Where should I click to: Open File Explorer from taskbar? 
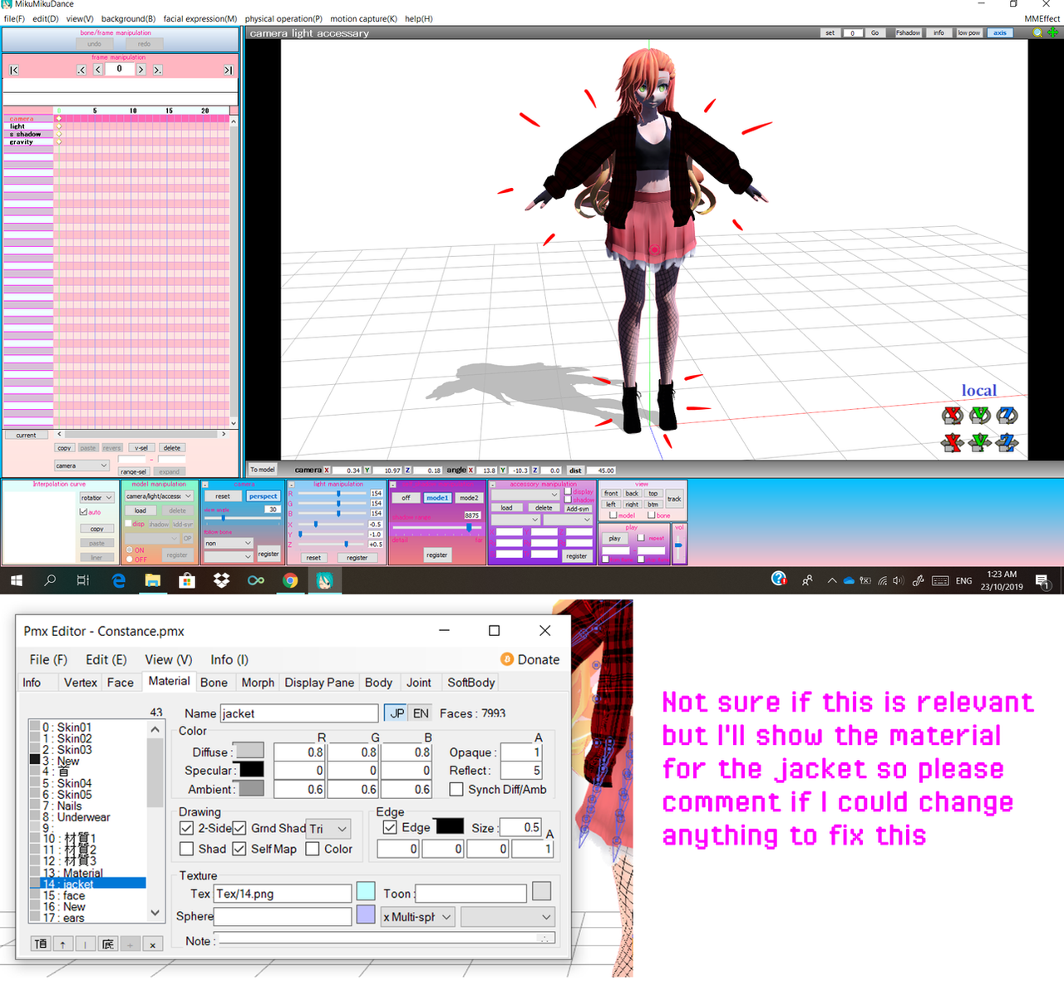(x=153, y=580)
